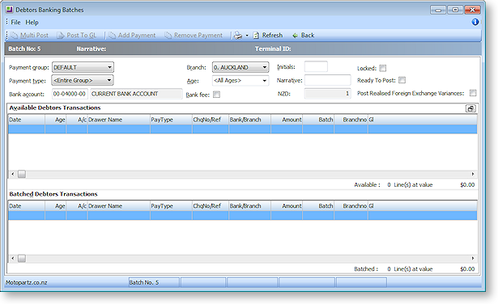The width and height of the screenshot is (498, 304).
Task: Toggle the Locked checkbox
Action: [383, 68]
